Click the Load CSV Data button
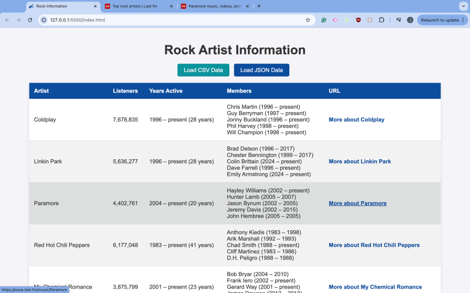Image resolution: width=470 pixels, height=293 pixels. [x=203, y=70]
